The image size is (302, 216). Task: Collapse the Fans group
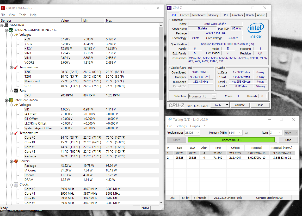pyautogui.click(x=11, y=91)
